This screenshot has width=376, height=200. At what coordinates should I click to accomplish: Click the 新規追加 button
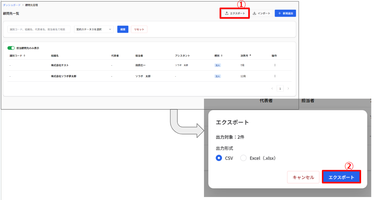285,13
